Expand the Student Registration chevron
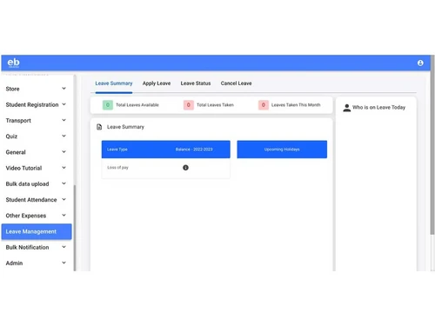Viewport: 435px width, 326px height. (64, 104)
